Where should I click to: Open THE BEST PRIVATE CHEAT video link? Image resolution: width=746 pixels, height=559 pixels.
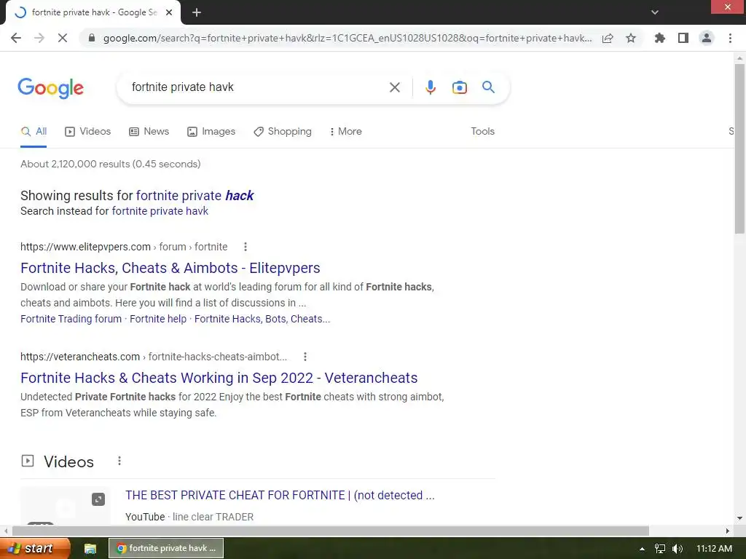point(280,495)
